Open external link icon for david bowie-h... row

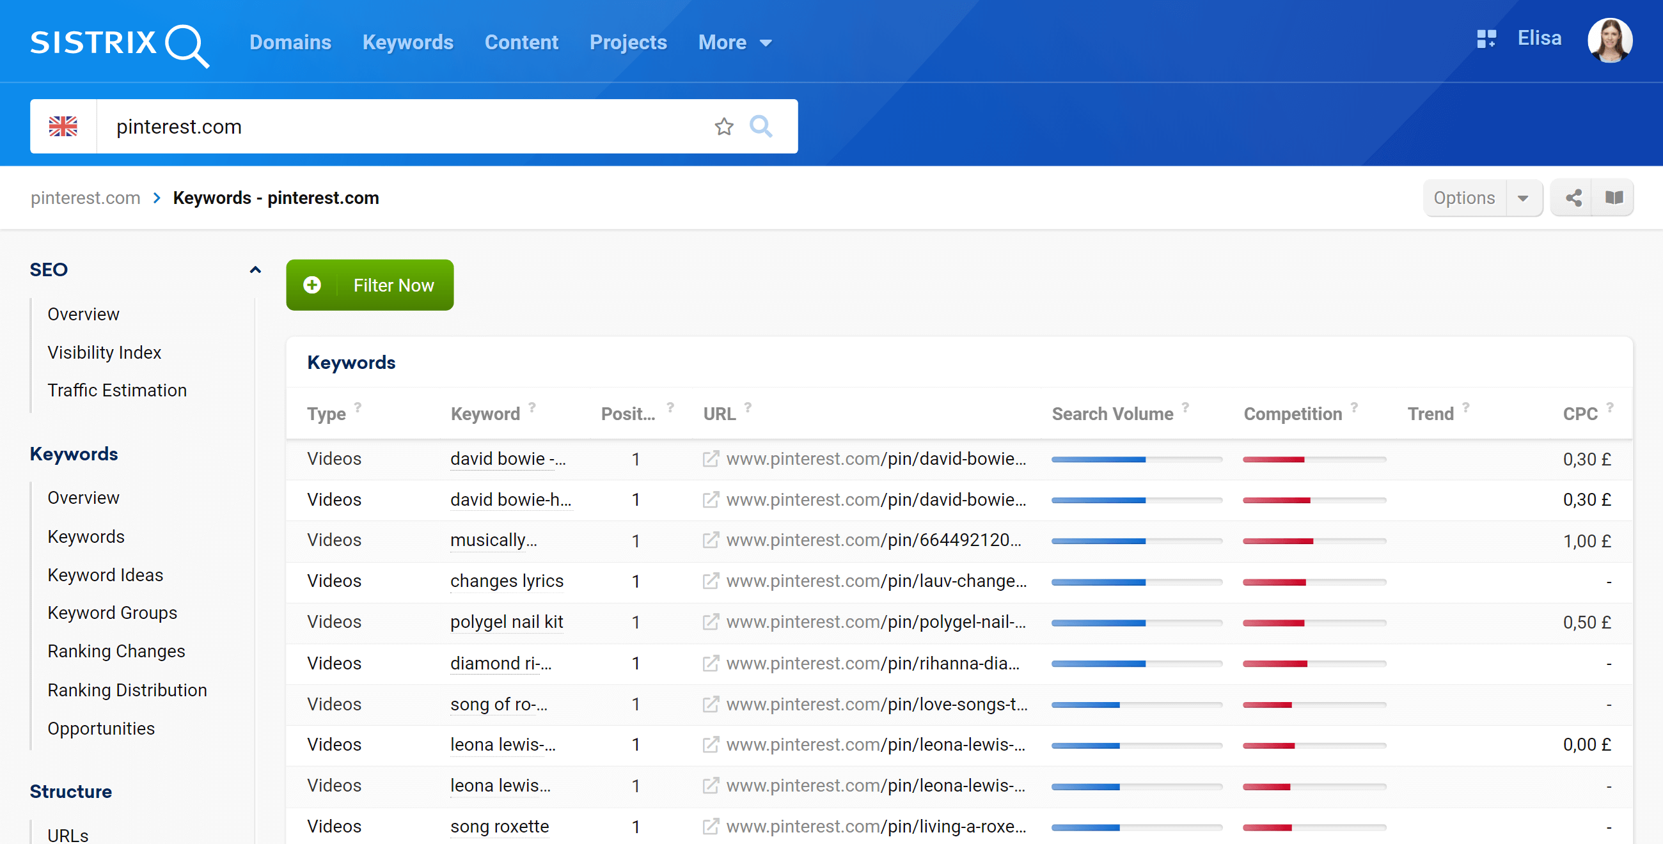click(711, 499)
